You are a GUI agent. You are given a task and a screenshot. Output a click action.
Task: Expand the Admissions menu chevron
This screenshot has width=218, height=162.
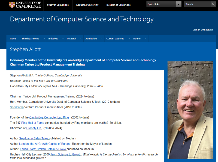point(102,39)
